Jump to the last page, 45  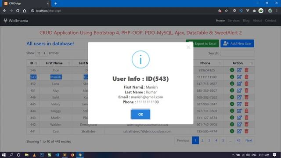tap(238, 140)
